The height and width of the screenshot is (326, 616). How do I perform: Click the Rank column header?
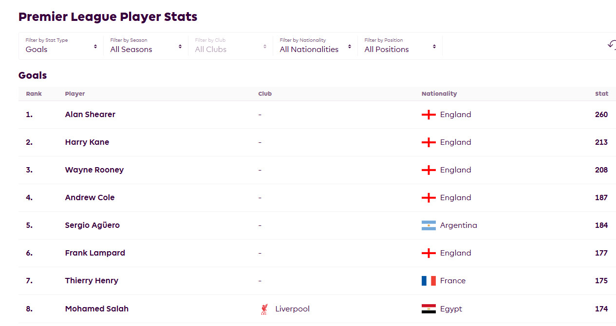pos(34,94)
